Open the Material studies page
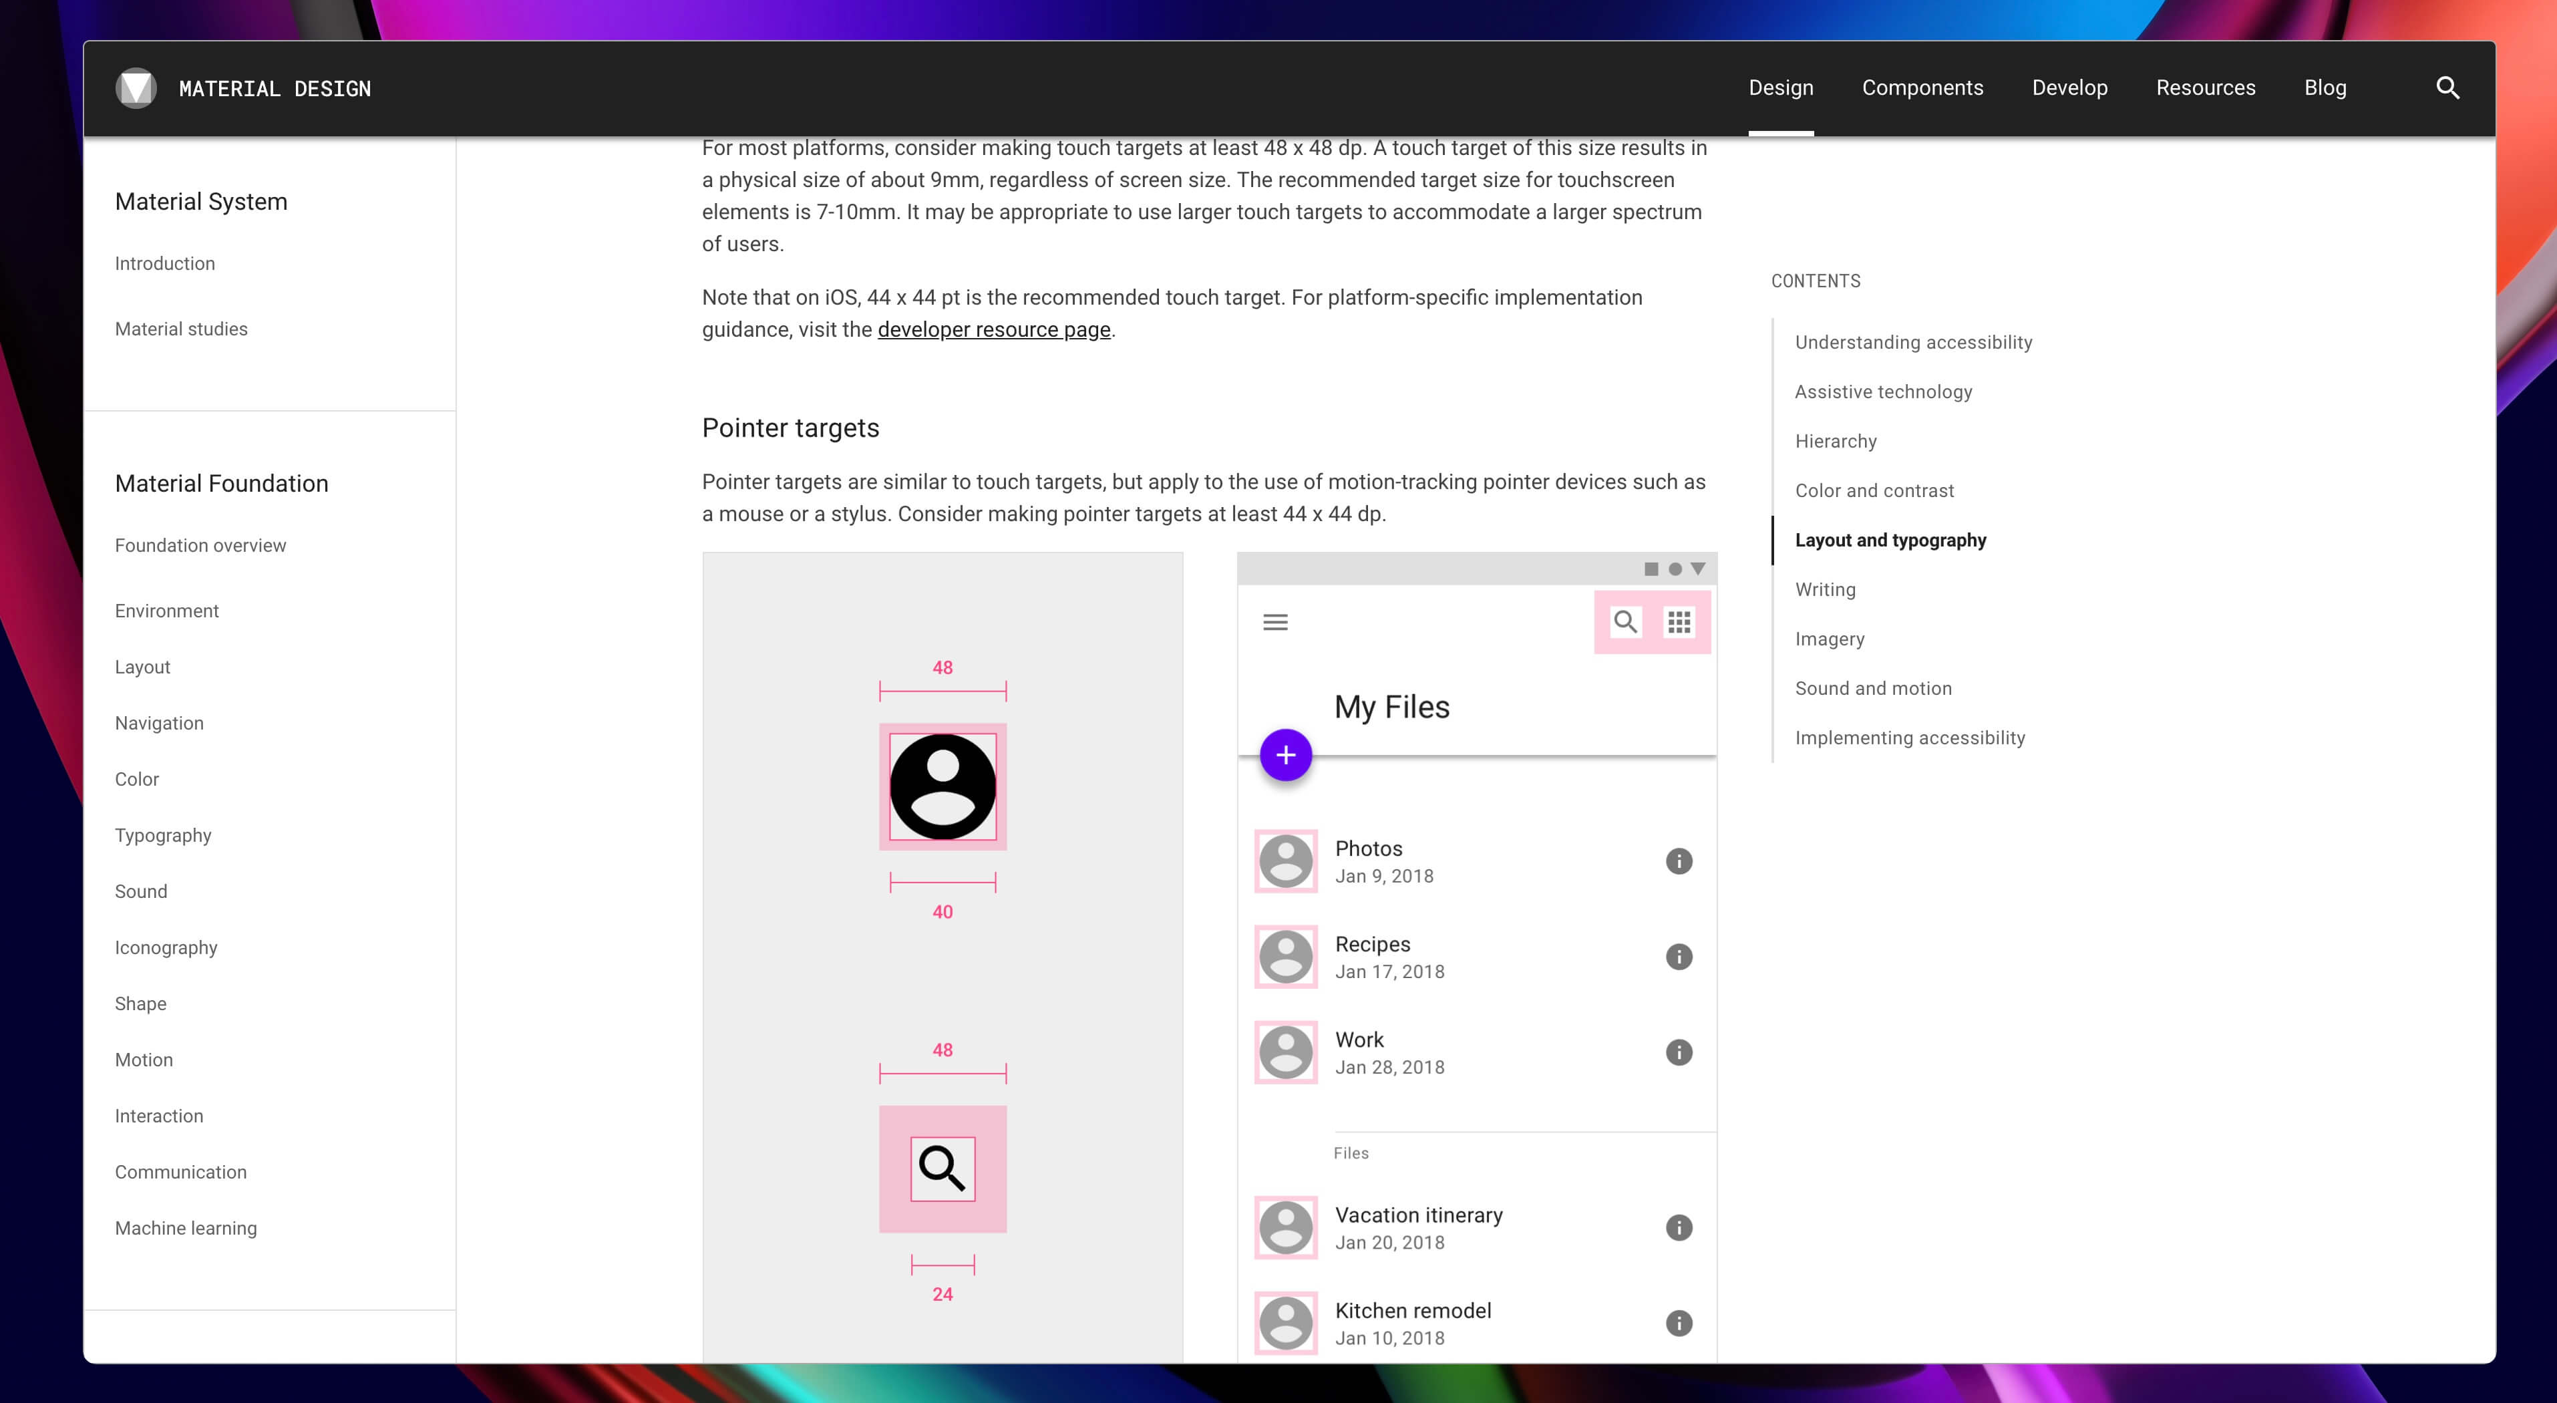2557x1403 pixels. click(x=180, y=329)
